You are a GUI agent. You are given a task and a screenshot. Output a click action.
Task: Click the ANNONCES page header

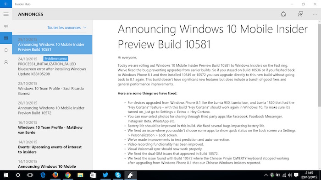pyautogui.click(x=31, y=14)
